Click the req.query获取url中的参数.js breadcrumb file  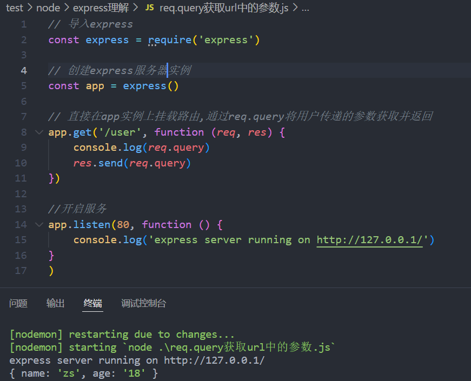(x=224, y=8)
